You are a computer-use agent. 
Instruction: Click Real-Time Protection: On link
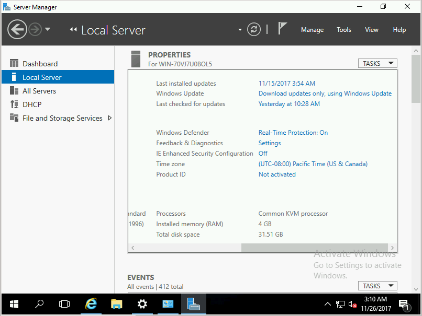293,133
